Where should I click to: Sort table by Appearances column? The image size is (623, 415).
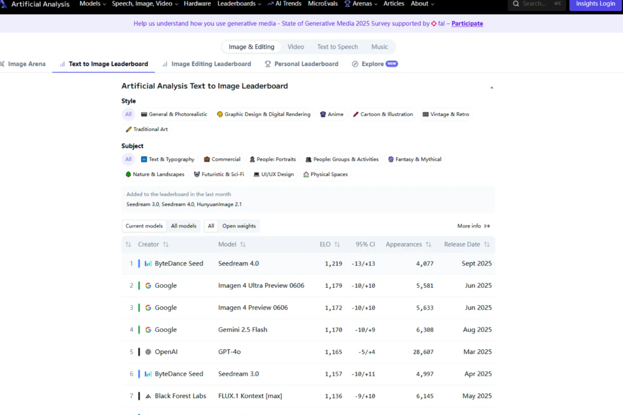click(409, 244)
